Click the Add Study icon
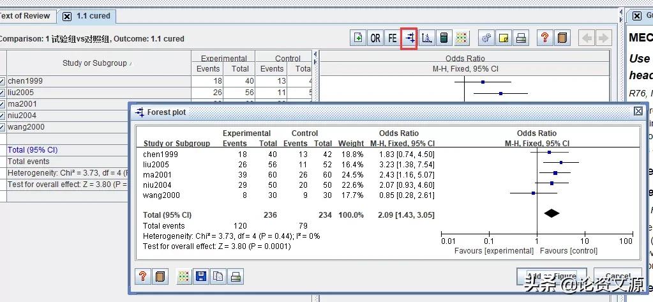This screenshot has width=653, height=302. click(x=357, y=38)
